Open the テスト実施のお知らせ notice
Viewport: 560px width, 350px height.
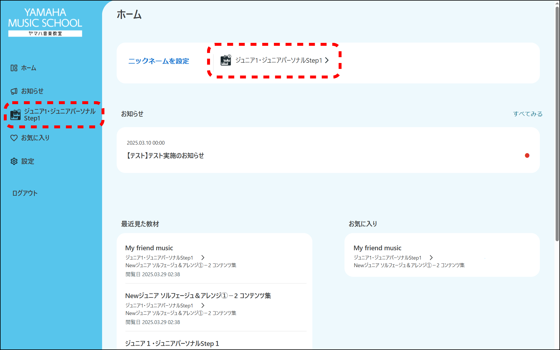coord(166,155)
